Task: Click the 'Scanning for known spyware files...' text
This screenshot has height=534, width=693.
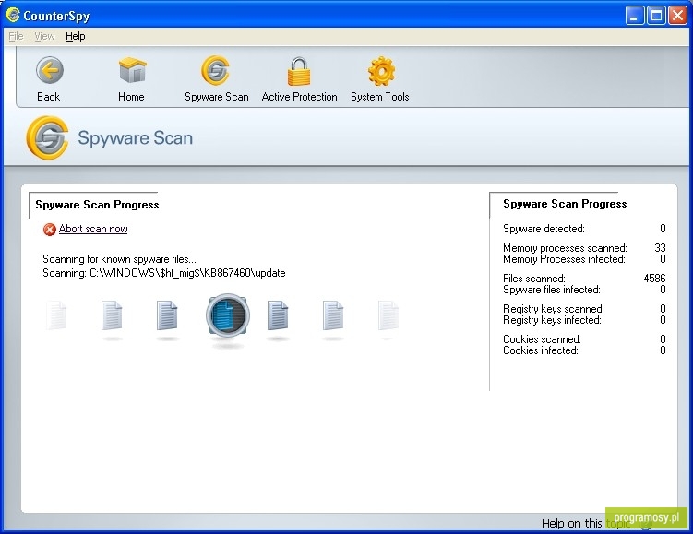Action: 119,259
